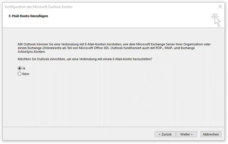Click the wizard cursor sparkle icon
The width and height of the screenshot is (228, 144).
[216, 19]
